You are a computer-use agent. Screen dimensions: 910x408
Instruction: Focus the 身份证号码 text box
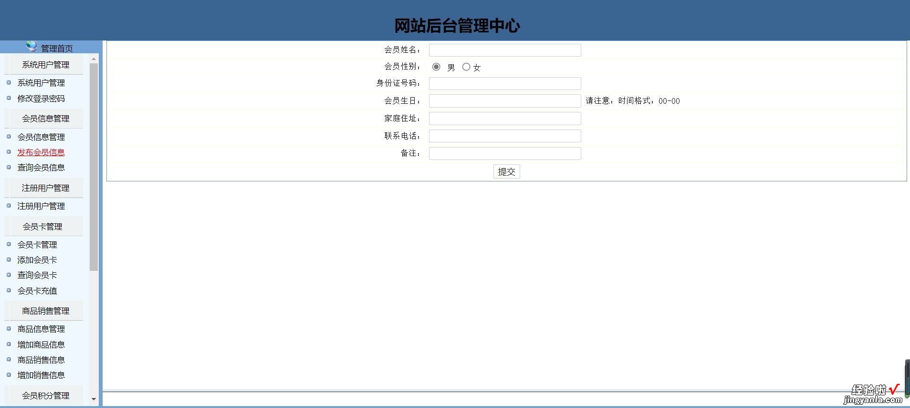point(505,84)
